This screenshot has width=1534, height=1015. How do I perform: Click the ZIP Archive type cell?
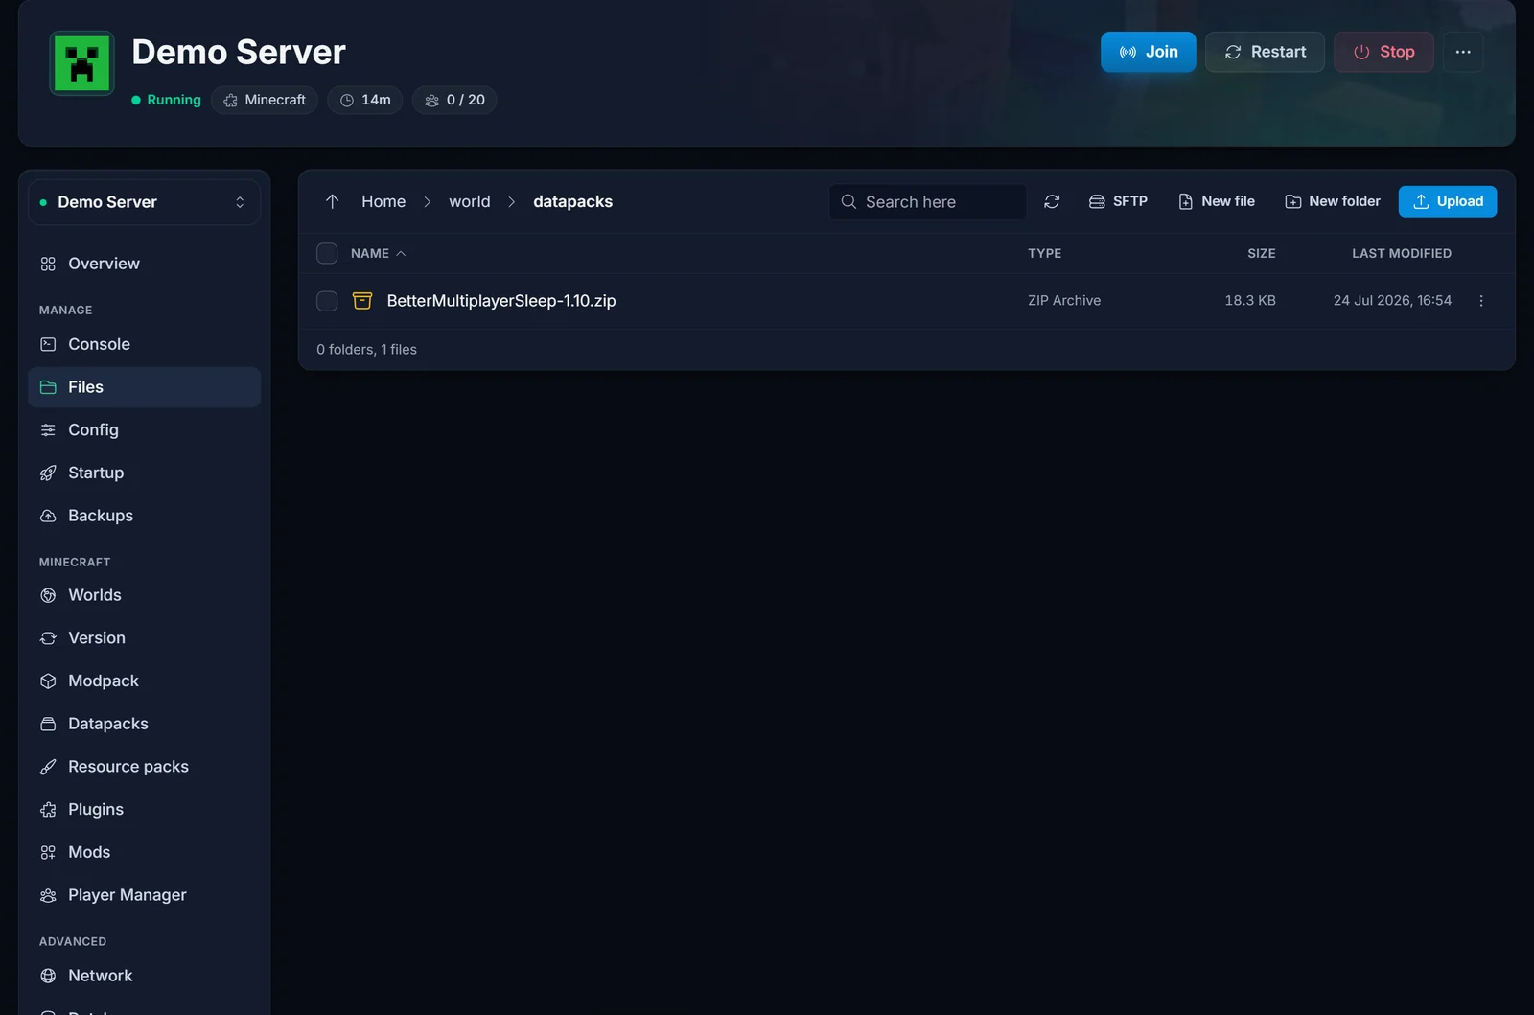pos(1064,301)
